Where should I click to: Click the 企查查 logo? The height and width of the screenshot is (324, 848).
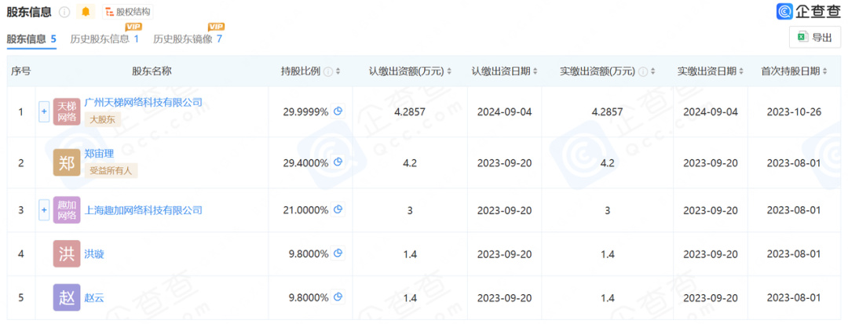click(x=809, y=11)
